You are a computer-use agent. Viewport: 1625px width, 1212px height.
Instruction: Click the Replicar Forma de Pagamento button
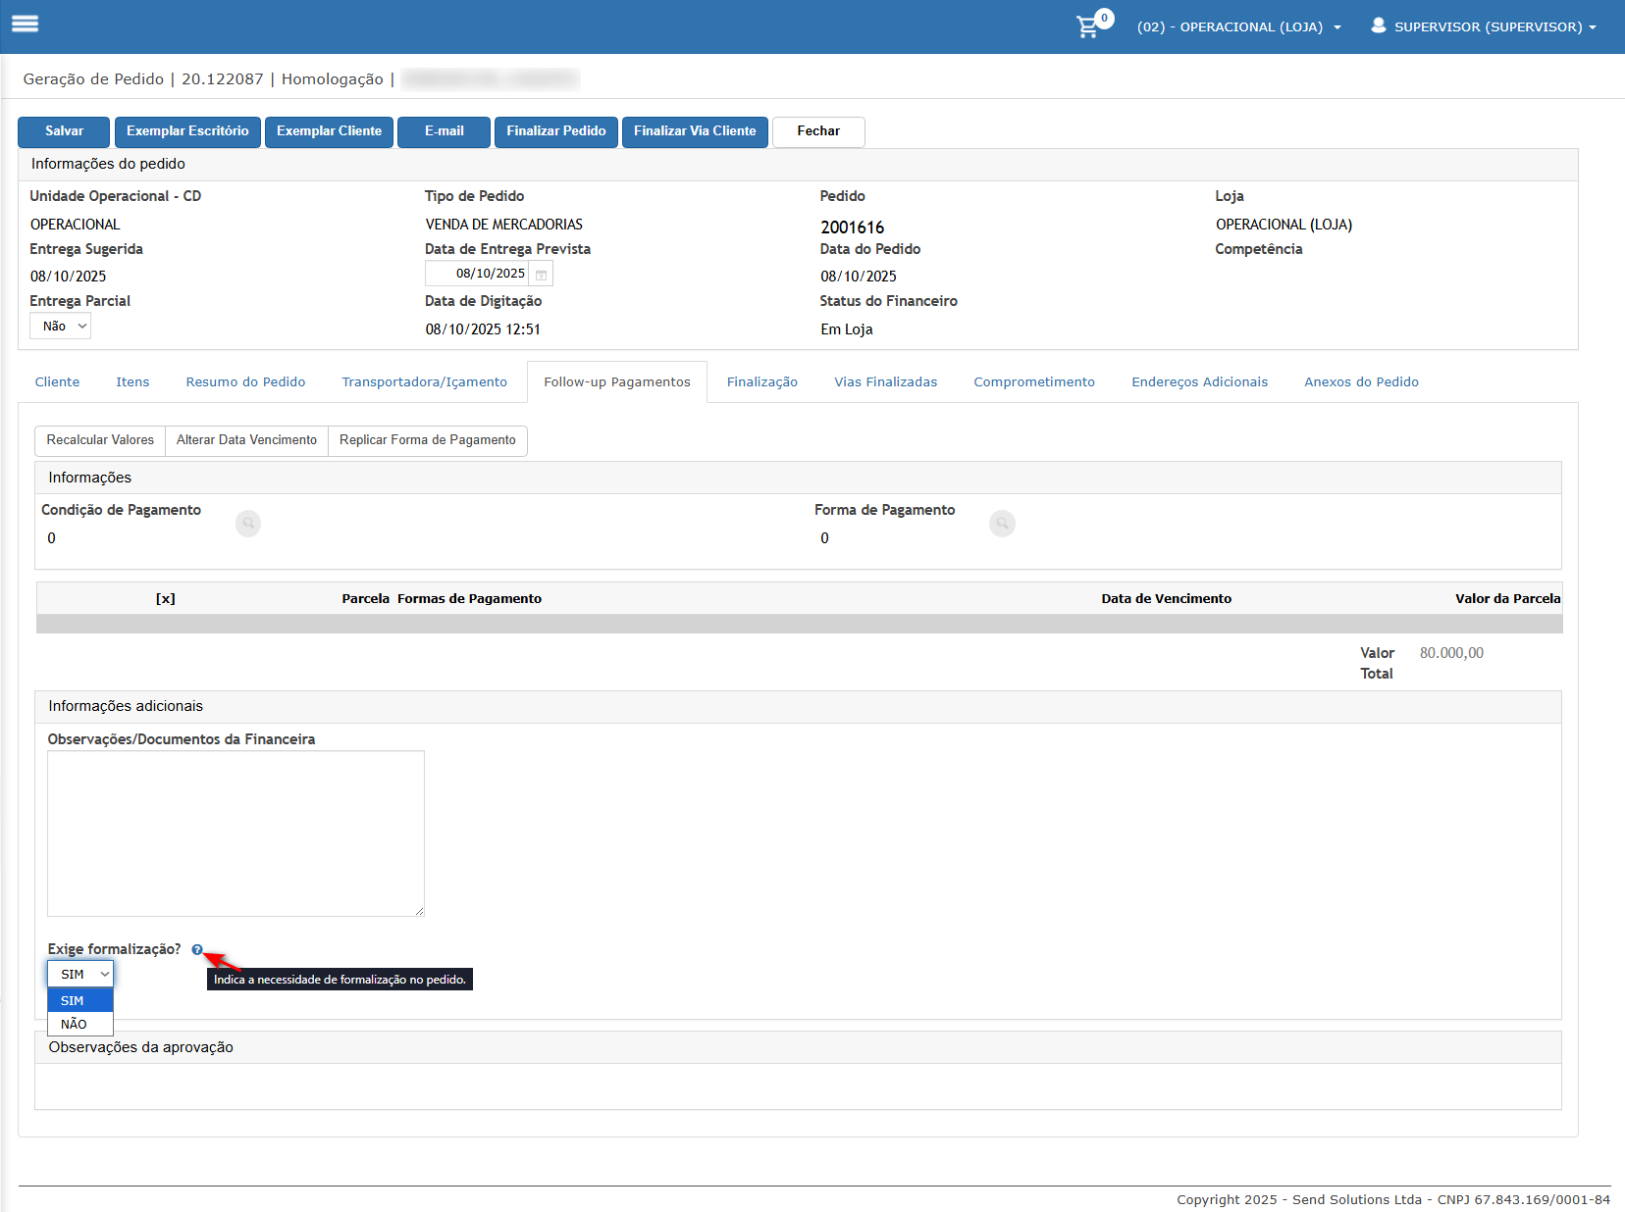tap(427, 440)
